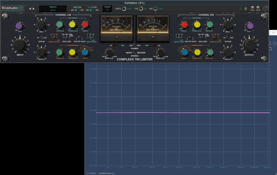This screenshot has height=175, width=277.
Task: Flip the Channel L/M Peak Limit switch
Action: point(67,37)
